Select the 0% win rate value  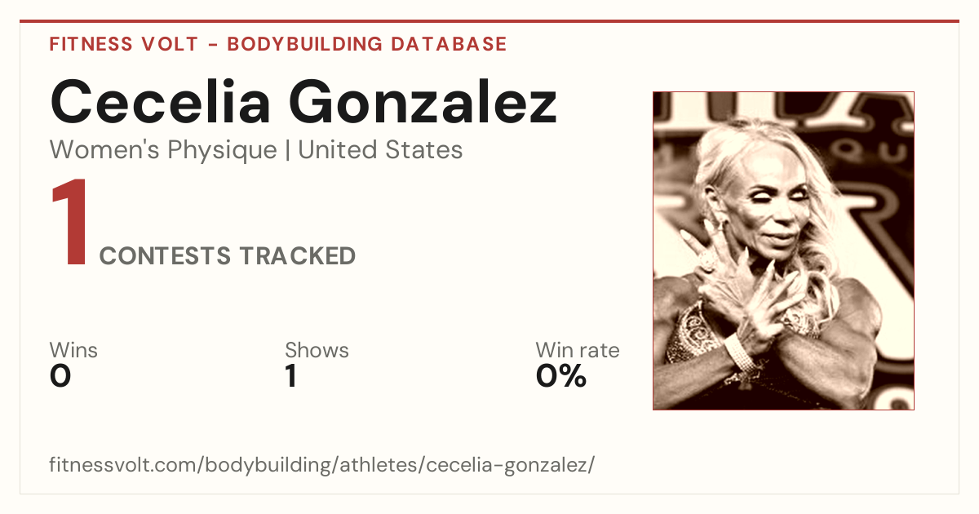(561, 376)
